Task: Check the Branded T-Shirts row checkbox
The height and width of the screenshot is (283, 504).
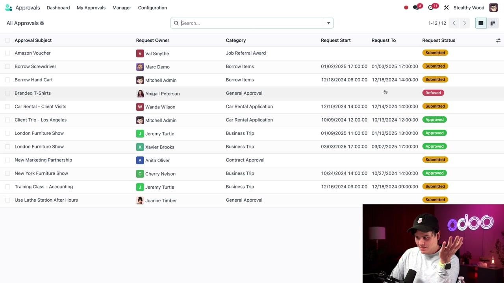Action: [x=7, y=93]
